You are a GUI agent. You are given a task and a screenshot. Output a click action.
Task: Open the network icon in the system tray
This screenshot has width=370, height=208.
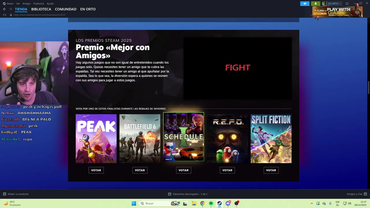[345, 203]
